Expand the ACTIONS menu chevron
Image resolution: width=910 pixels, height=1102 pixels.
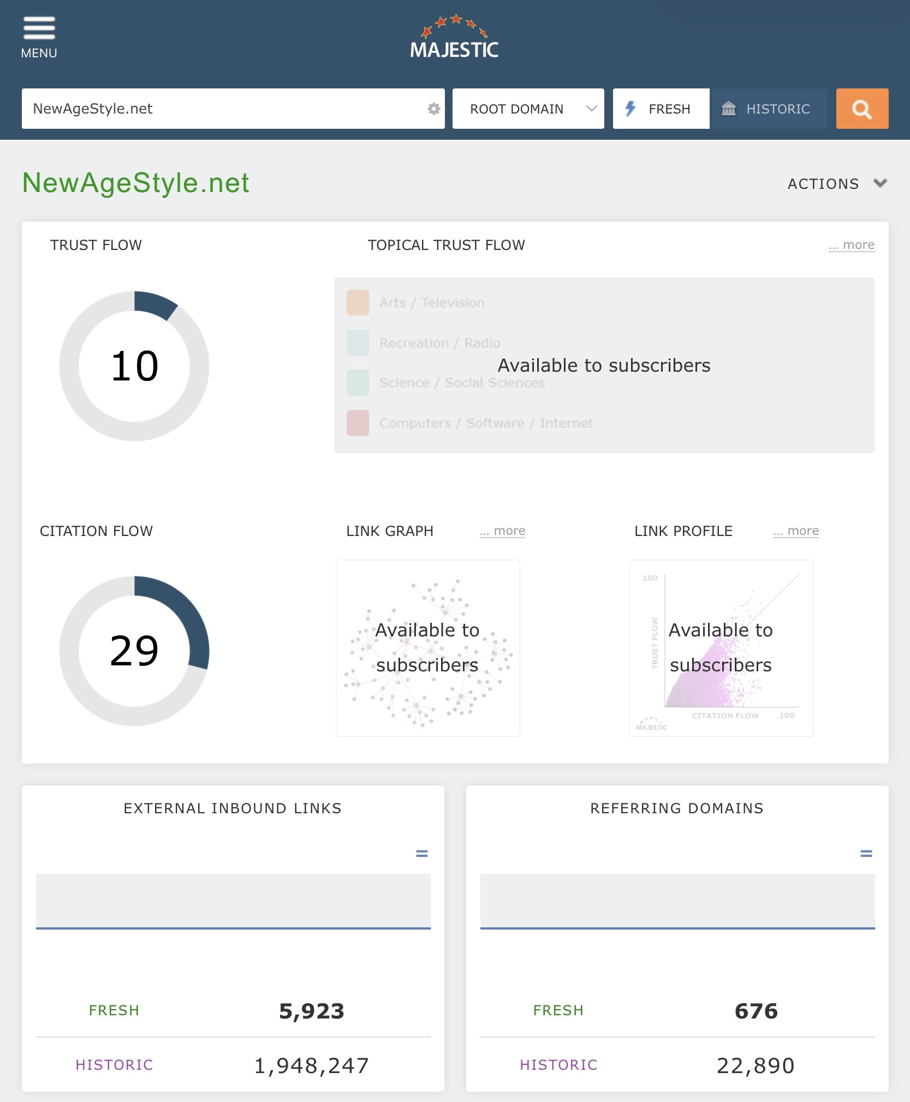(879, 183)
